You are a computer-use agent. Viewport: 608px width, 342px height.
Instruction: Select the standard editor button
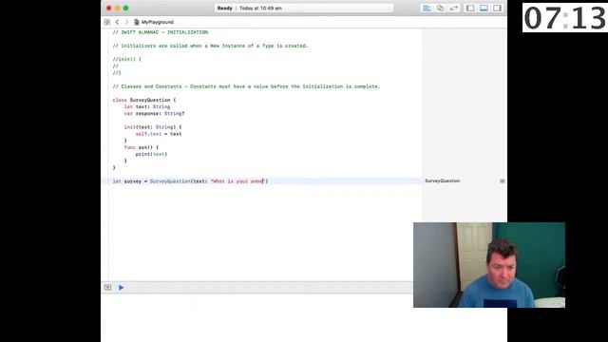[427, 9]
